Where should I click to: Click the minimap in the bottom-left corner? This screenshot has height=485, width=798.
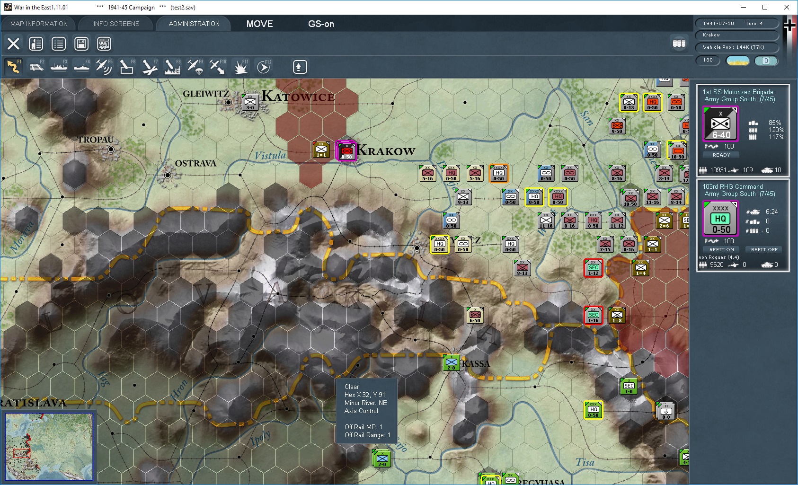[49, 447]
